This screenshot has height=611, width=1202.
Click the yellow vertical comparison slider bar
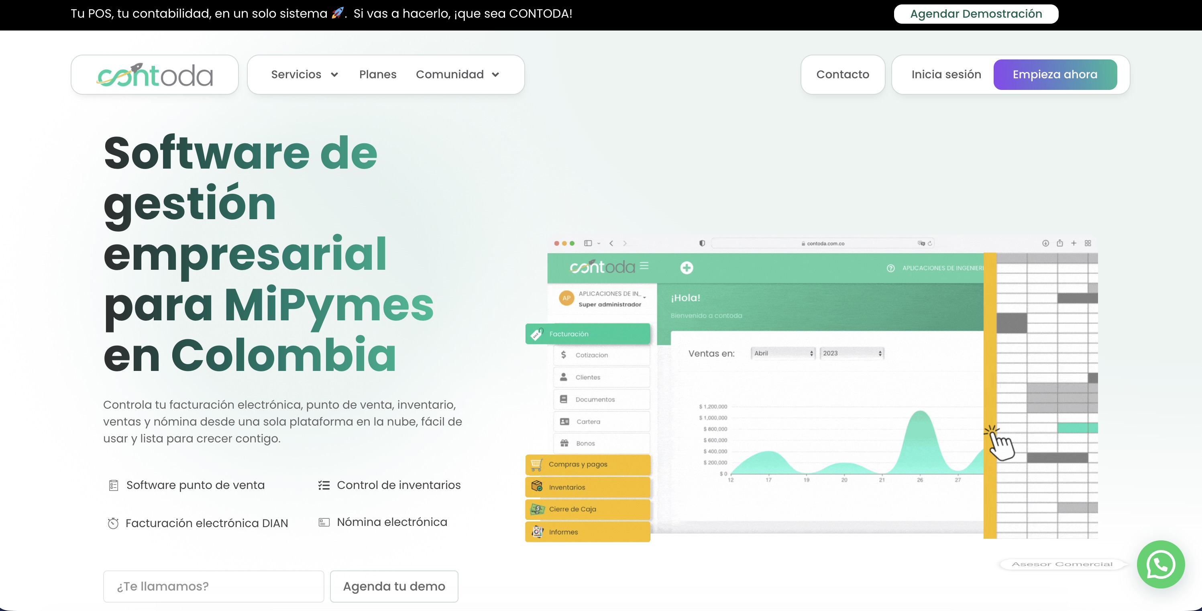click(x=990, y=395)
